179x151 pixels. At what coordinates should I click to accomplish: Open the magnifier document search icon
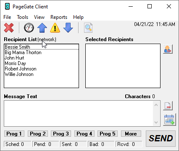tap(88, 28)
